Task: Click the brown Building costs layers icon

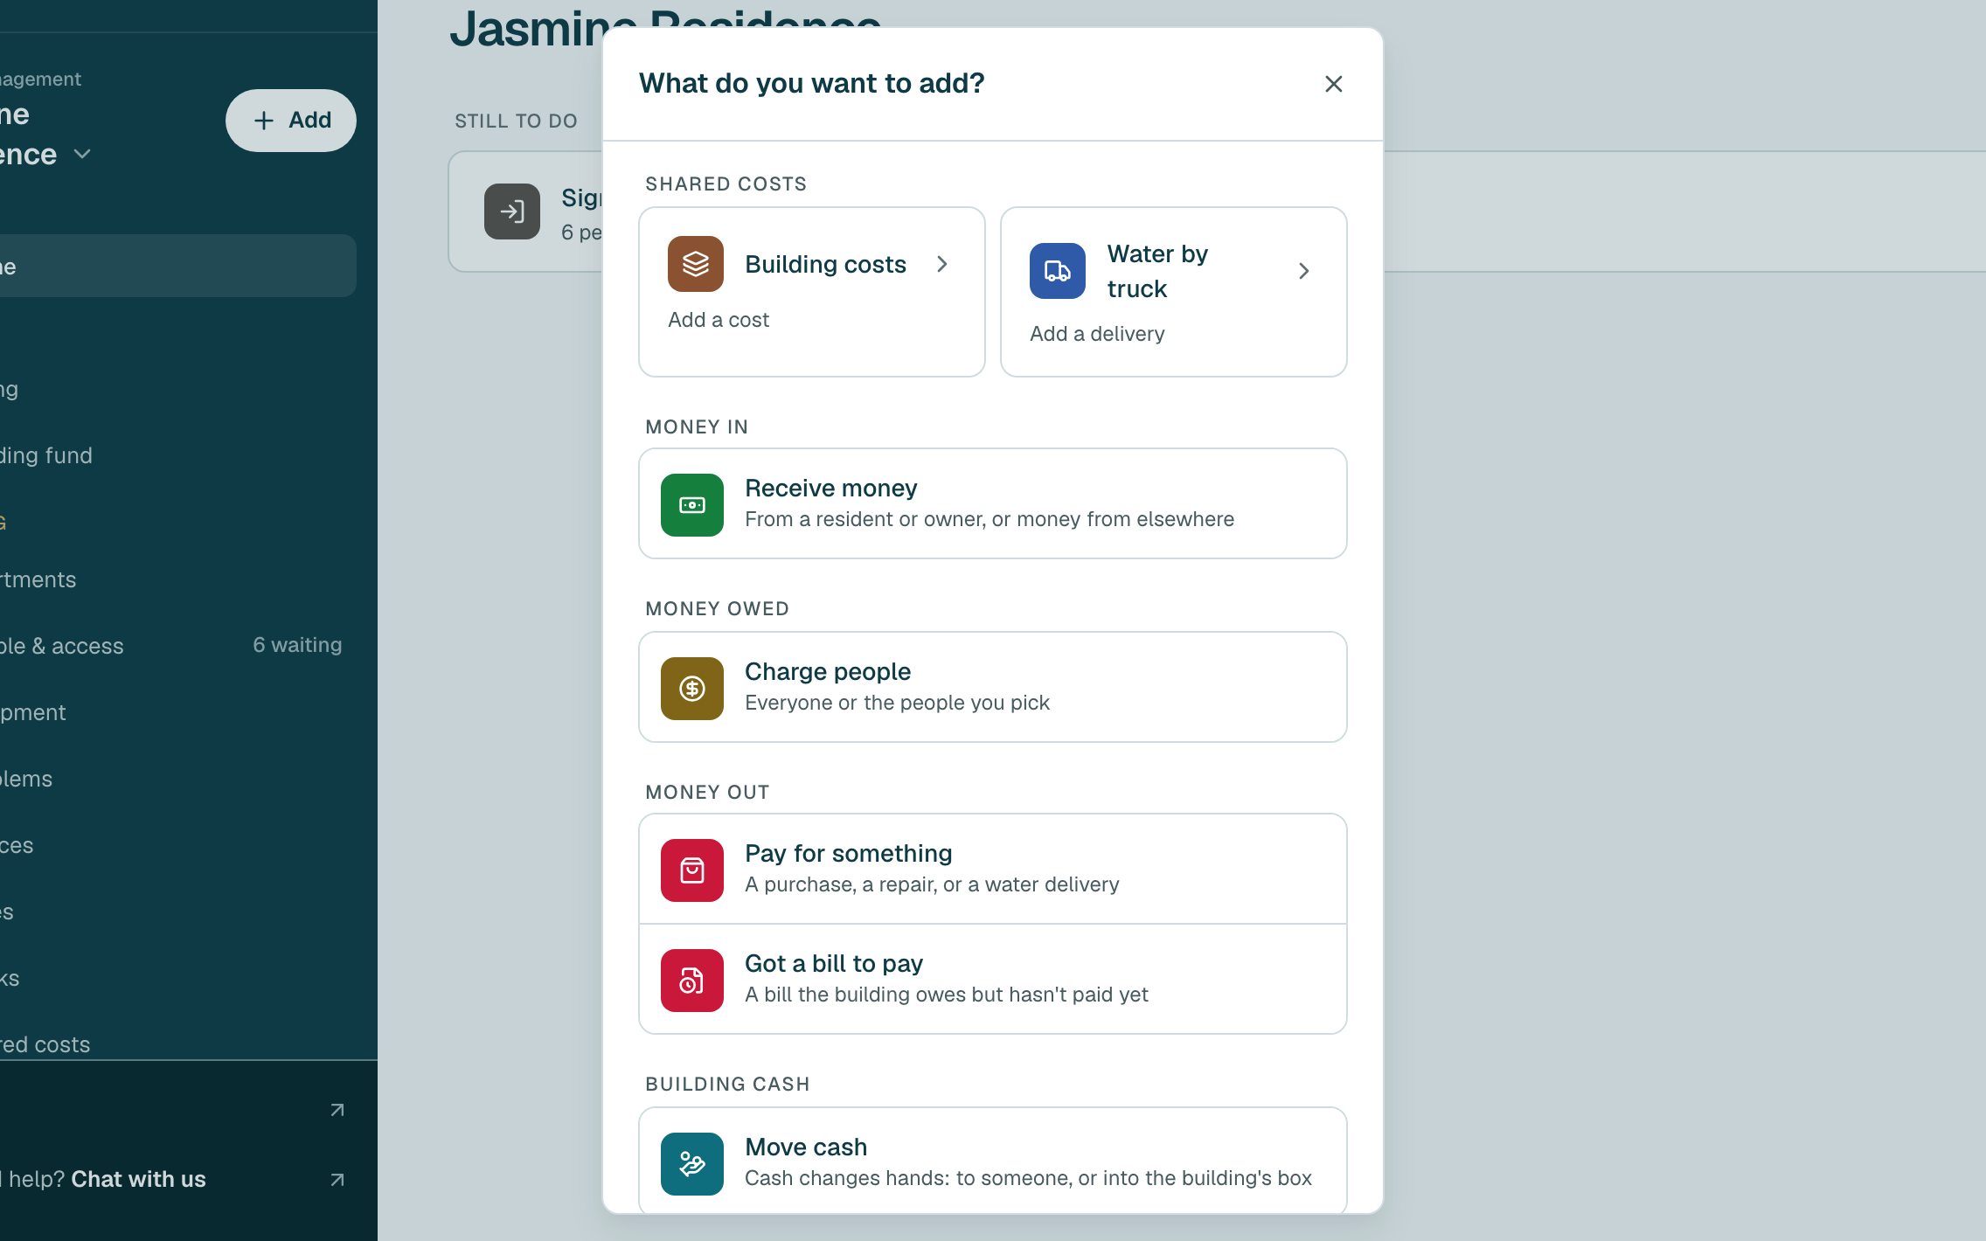Action: pos(695,264)
